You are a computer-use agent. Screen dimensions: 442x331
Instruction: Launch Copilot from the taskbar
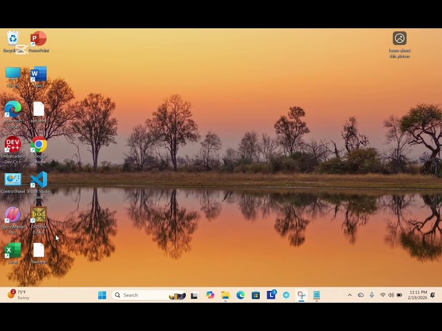[210, 295]
